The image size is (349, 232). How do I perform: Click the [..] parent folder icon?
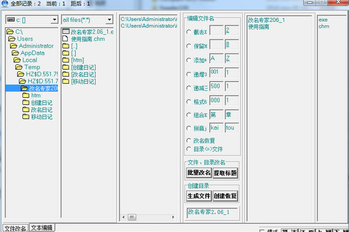[66, 46]
